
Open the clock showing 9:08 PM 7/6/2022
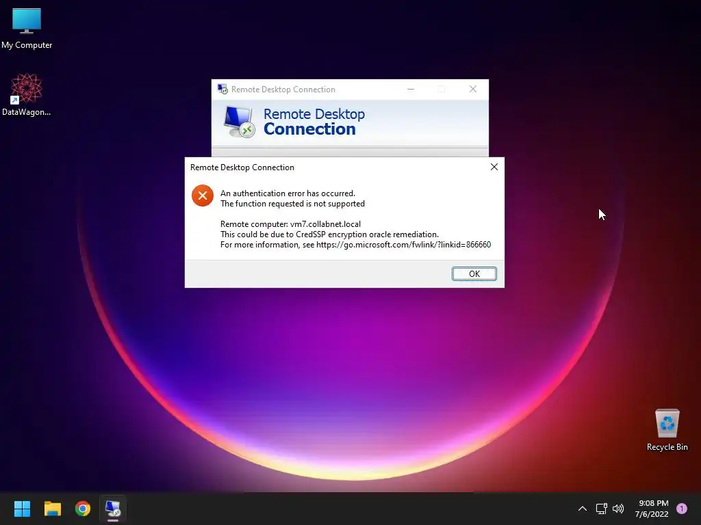coord(652,509)
